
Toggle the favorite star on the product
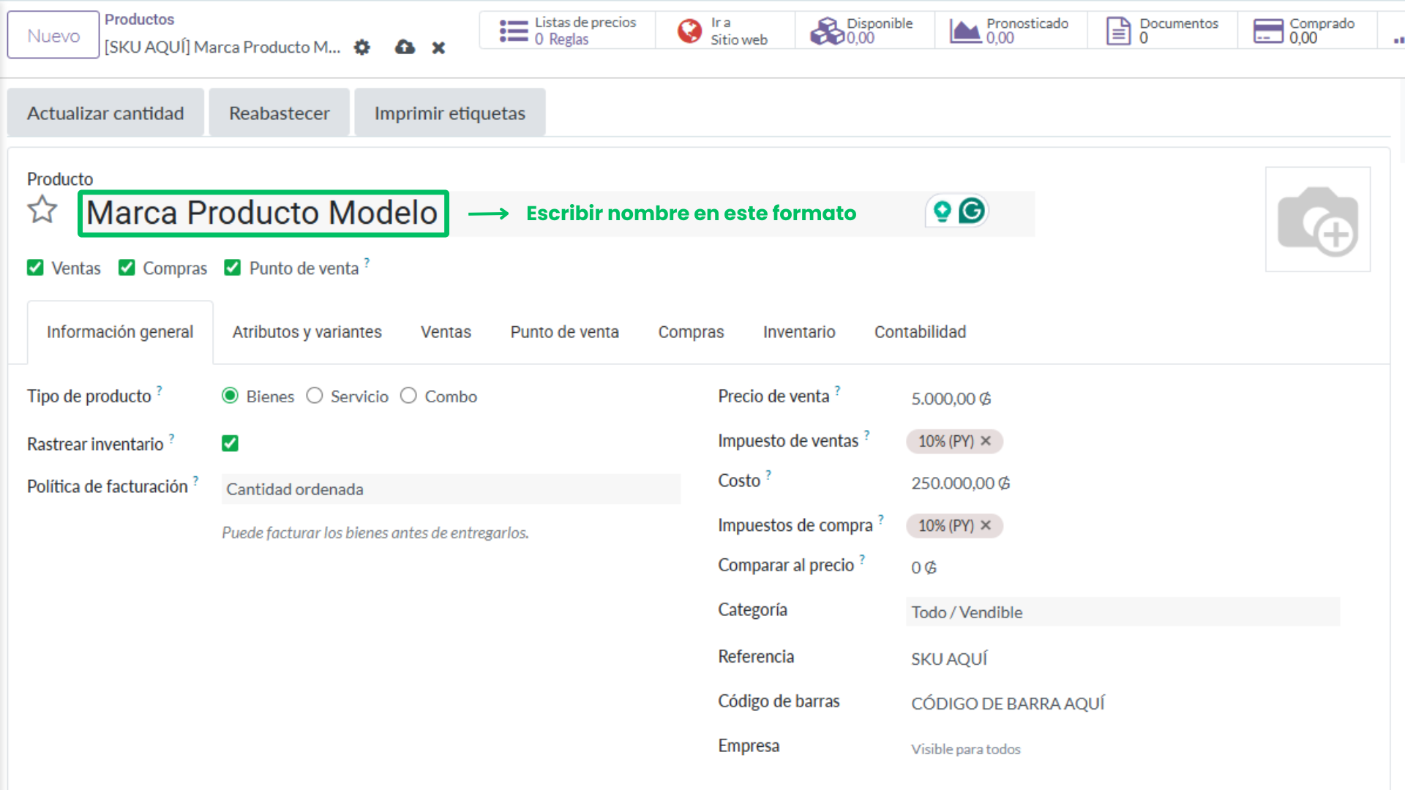[x=42, y=210]
